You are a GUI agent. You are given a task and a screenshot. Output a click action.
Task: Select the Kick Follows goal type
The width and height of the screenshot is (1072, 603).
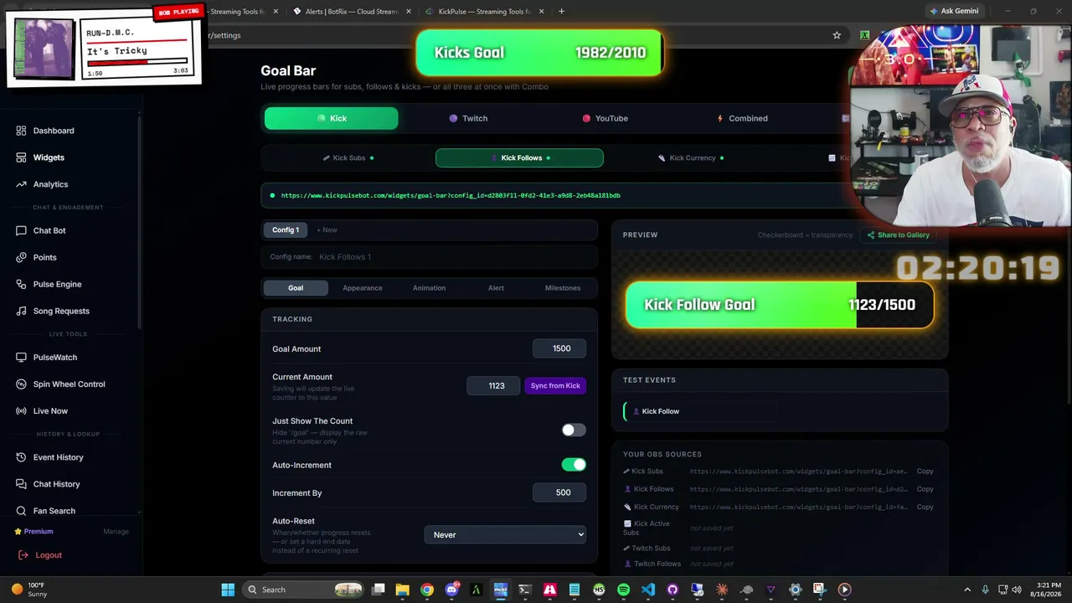(x=519, y=157)
